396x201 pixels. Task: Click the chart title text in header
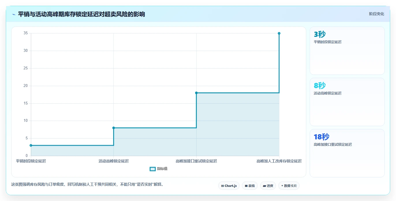point(81,14)
